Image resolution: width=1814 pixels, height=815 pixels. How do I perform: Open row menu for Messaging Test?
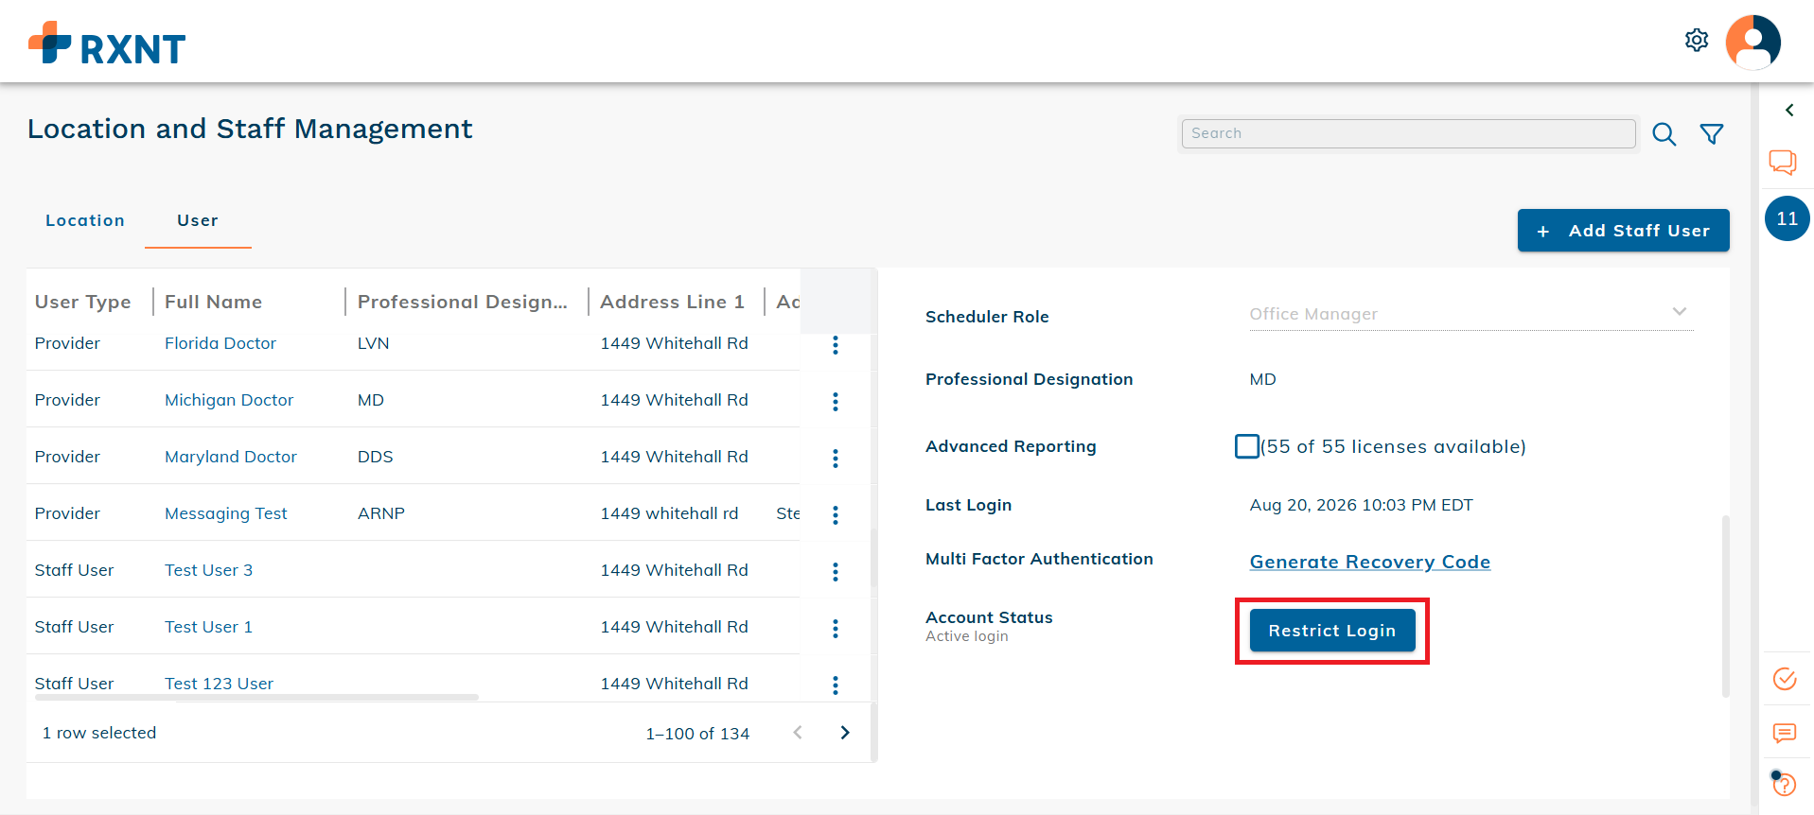pos(836,515)
